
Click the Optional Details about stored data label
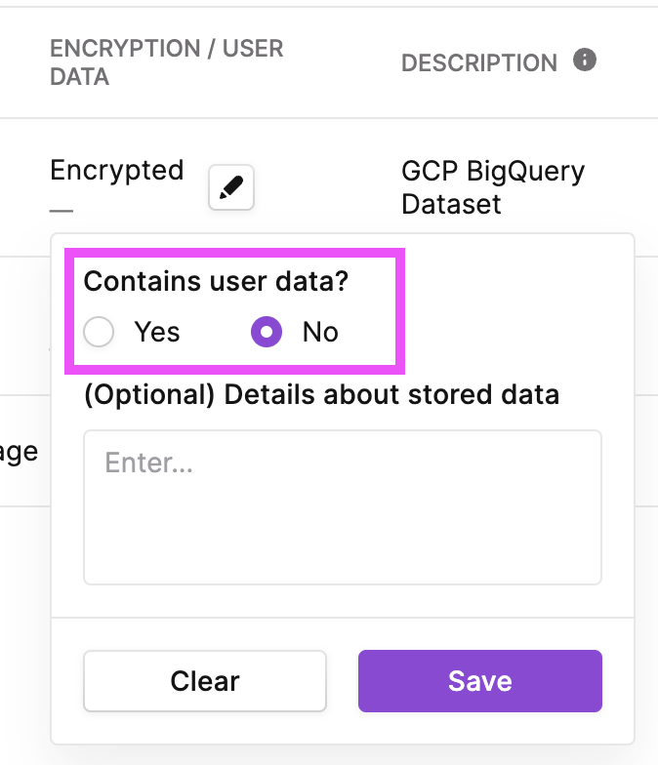[322, 394]
